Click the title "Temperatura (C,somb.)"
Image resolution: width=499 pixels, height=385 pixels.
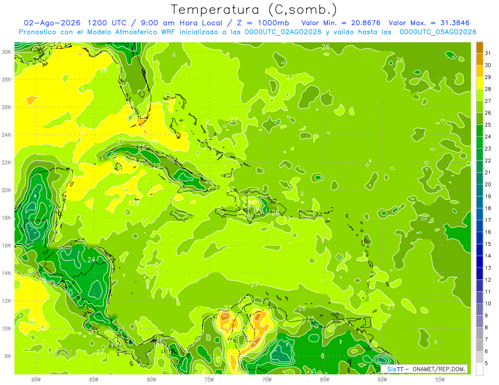click(254, 10)
